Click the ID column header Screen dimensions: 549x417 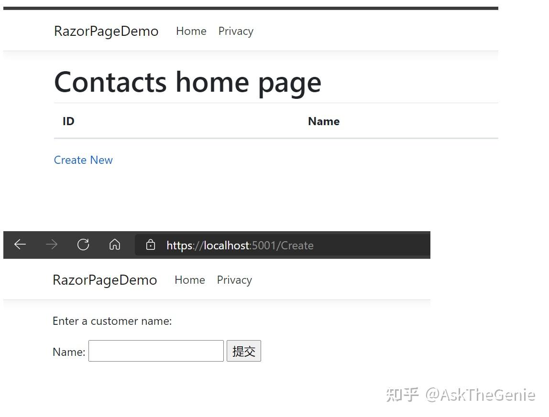(68, 121)
